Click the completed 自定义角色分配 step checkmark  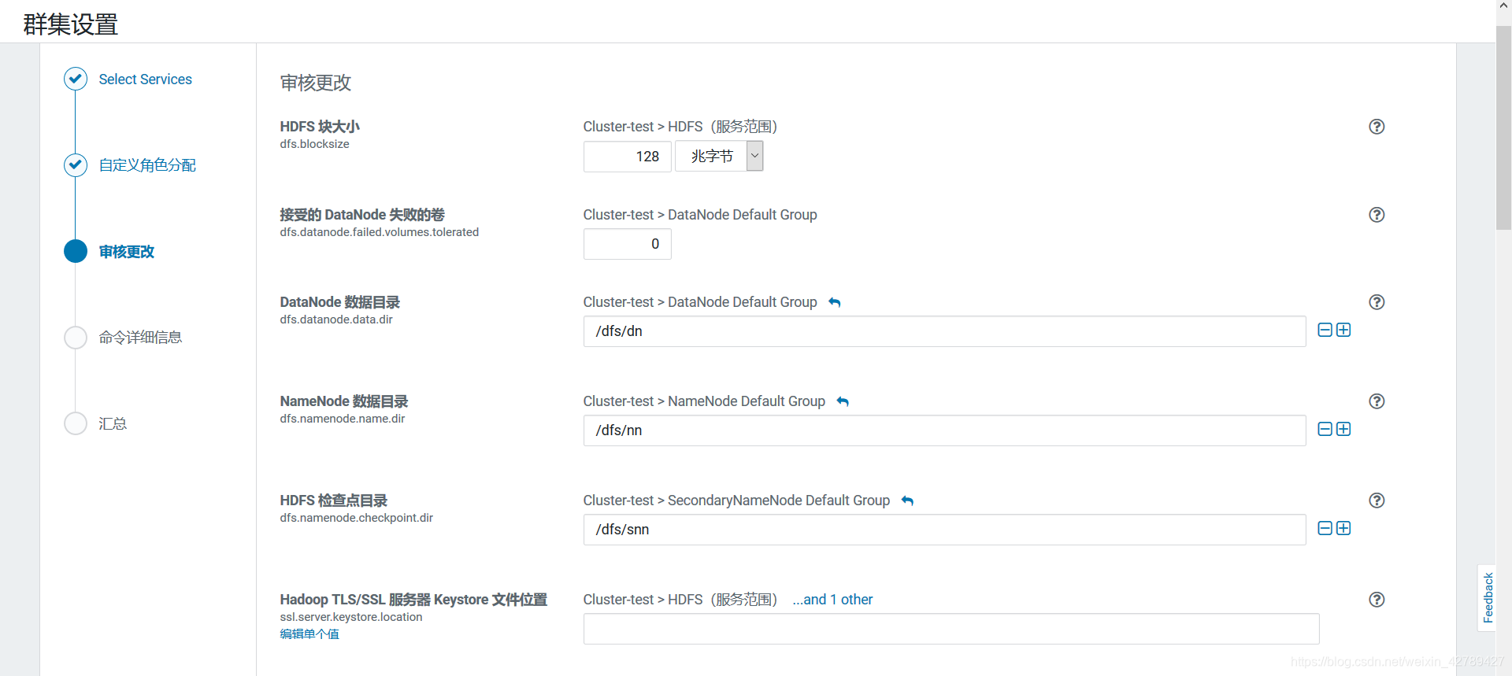(76, 164)
